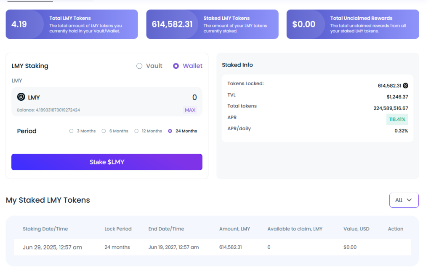Image resolution: width=431 pixels, height=279 pixels.
Task: Click the Amount, LMY column header
Action: tap(234, 229)
